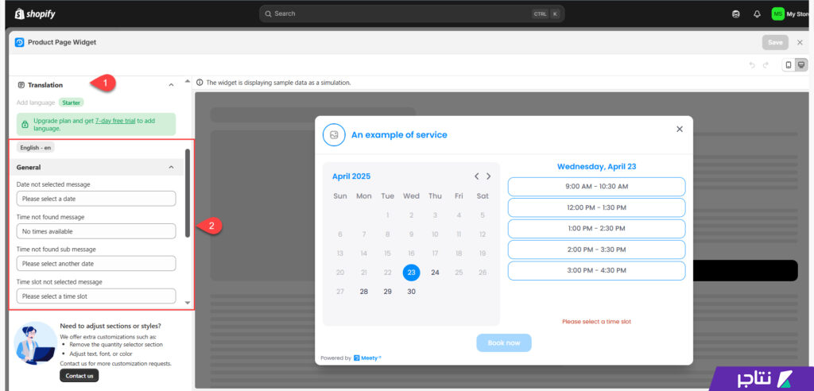Image resolution: width=814 pixels, height=391 pixels.
Task: Switch to desktop preview
Action: coord(801,65)
